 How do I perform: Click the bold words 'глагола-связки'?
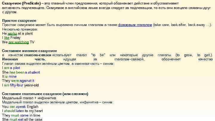pyautogui.click(x=38, y=55)
